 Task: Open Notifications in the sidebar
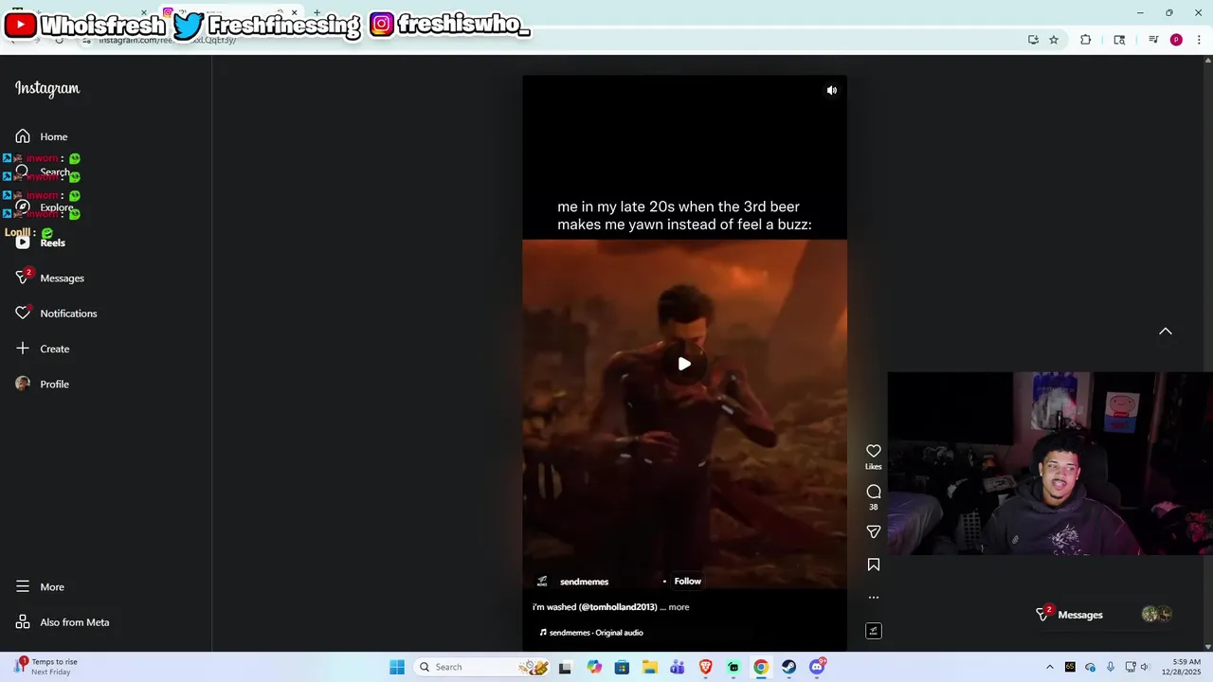point(56,314)
